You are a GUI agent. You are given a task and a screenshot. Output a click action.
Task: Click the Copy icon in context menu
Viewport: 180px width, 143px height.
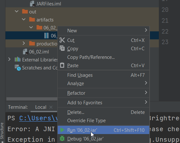pos(62,48)
